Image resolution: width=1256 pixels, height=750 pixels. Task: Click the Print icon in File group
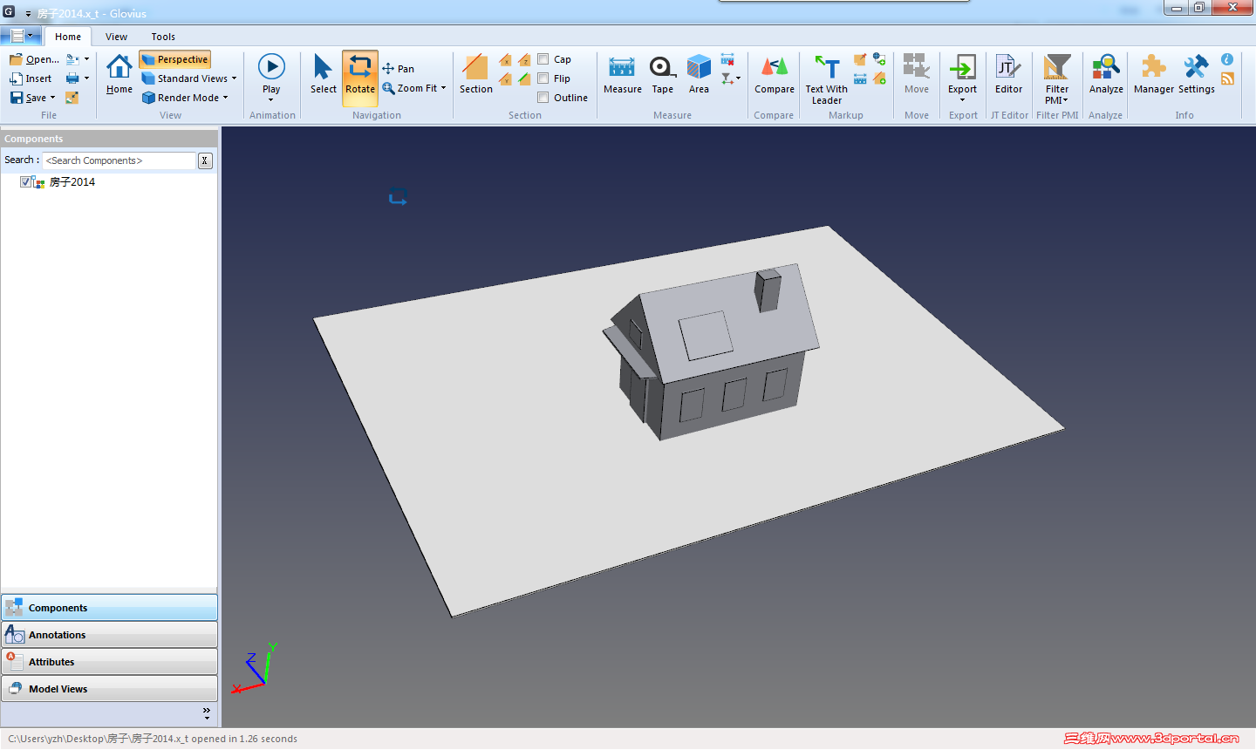pyautogui.click(x=72, y=78)
